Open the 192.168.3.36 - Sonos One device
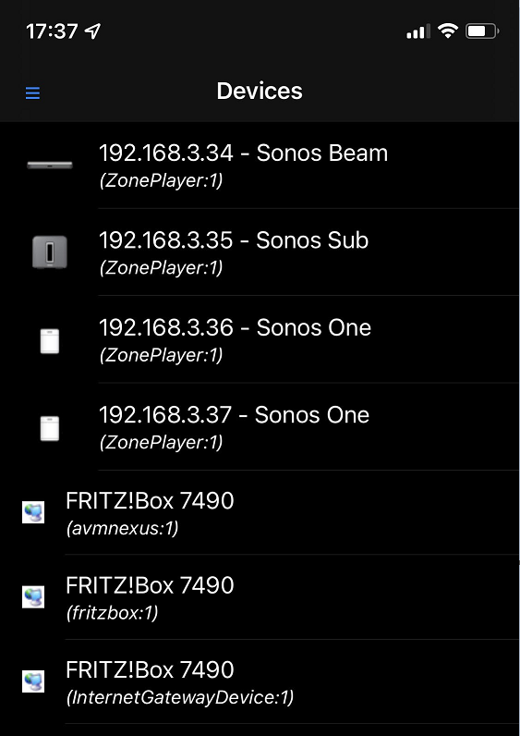520x736 pixels. [x=260, y=339]
